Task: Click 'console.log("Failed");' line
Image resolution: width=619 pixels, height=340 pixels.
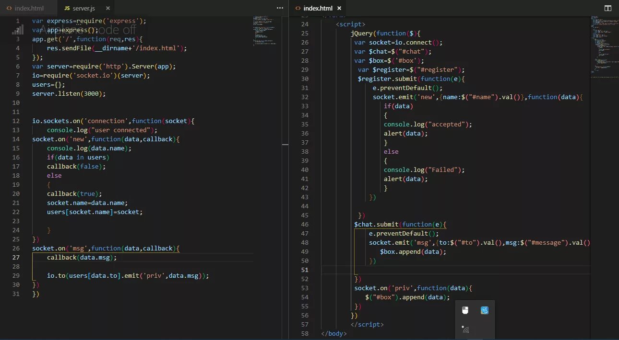Action: pos(424,170)
